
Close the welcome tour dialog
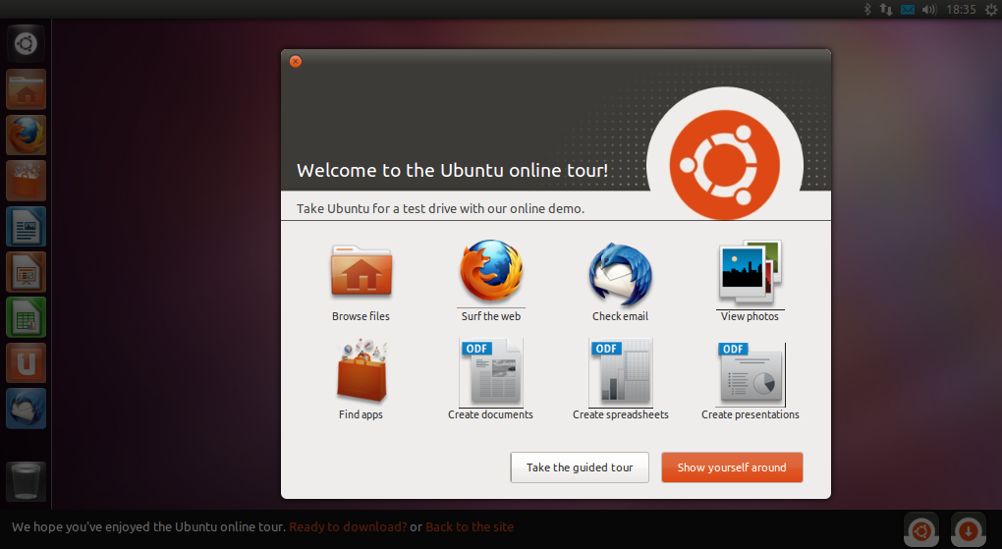(x=296, y=61)
